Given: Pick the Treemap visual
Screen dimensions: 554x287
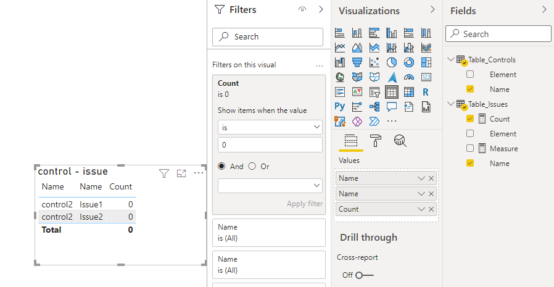Looking at the screenshot, I should pyautogui.click(x=426, y=62).
